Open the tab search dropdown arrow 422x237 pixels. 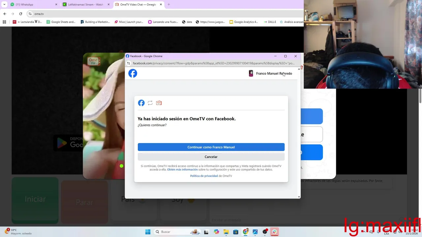[4, 5]
